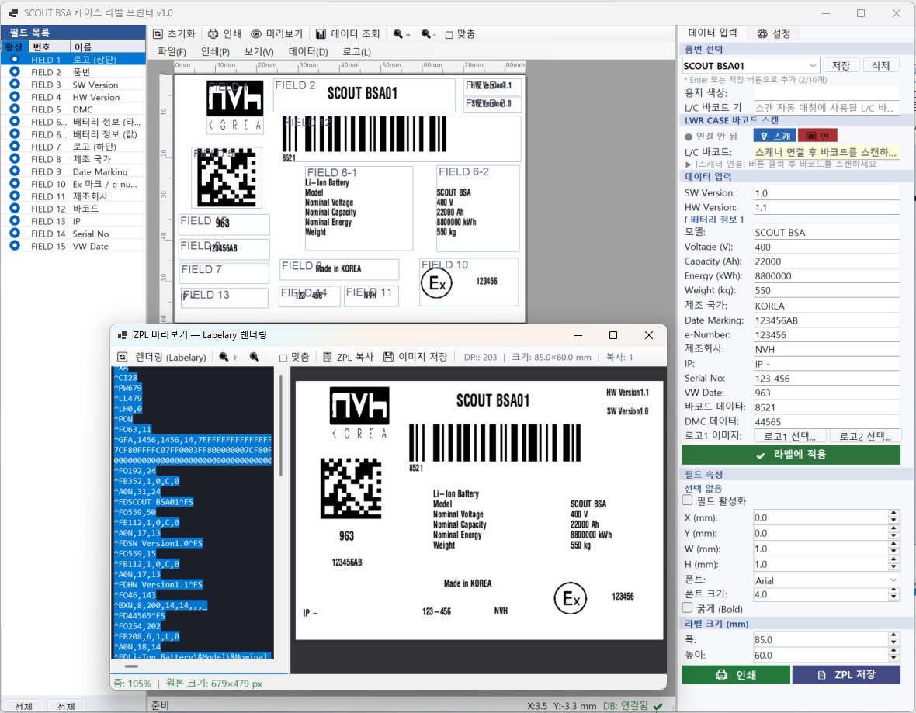Select FIELD 10 Ex 마크 row in field list
The width and height of the screenshot is (916, 713).
73,184
